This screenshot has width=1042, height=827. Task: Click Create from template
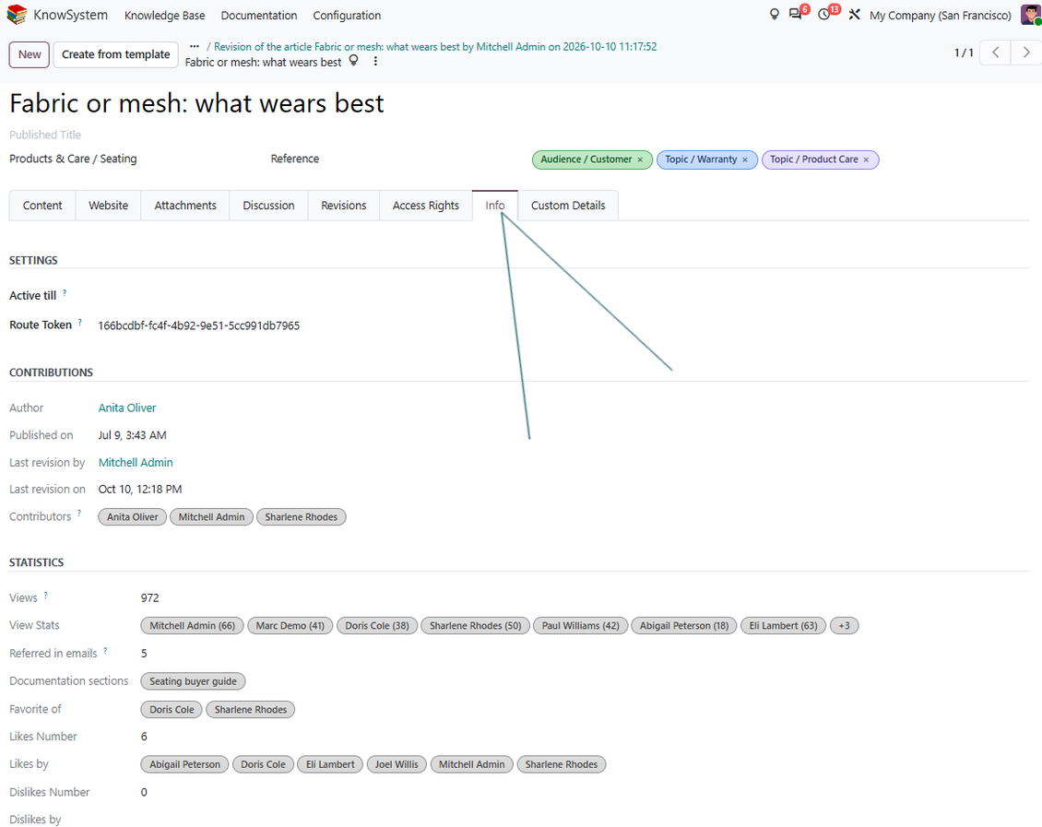point(116,54)
